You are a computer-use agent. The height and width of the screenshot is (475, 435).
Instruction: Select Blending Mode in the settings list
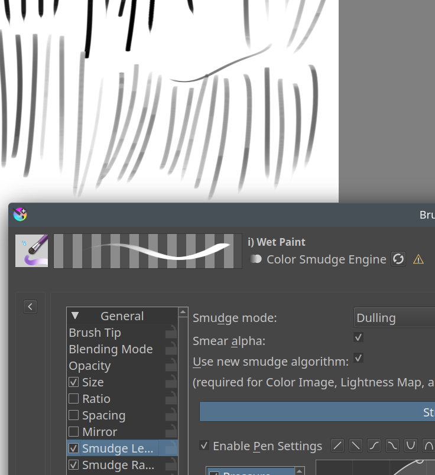coord(111,349)
